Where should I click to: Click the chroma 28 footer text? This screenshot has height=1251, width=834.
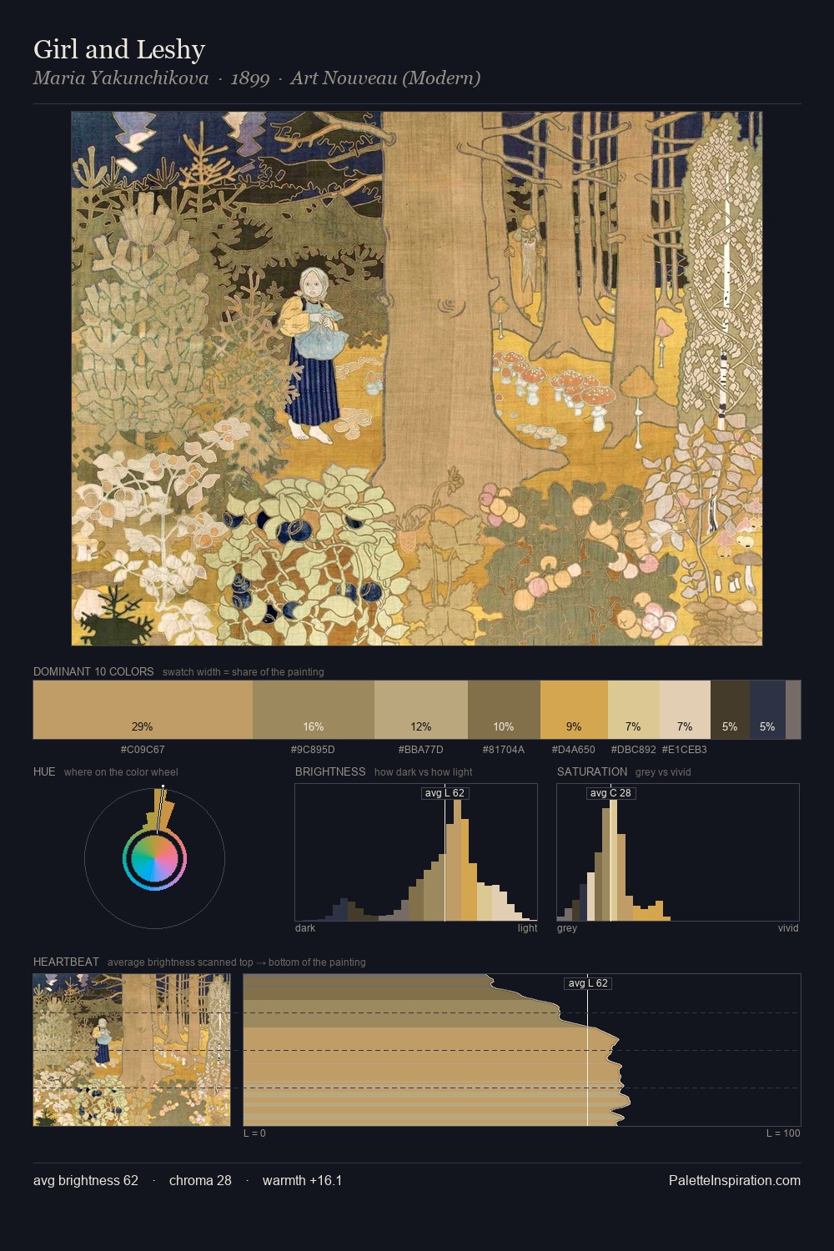[x=200, y=1180]
